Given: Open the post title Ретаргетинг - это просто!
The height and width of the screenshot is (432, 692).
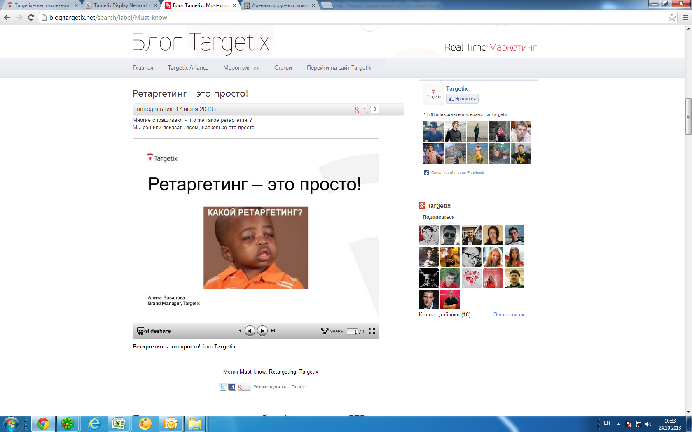Looking at the screenshot, I should (x=190, y=93).
